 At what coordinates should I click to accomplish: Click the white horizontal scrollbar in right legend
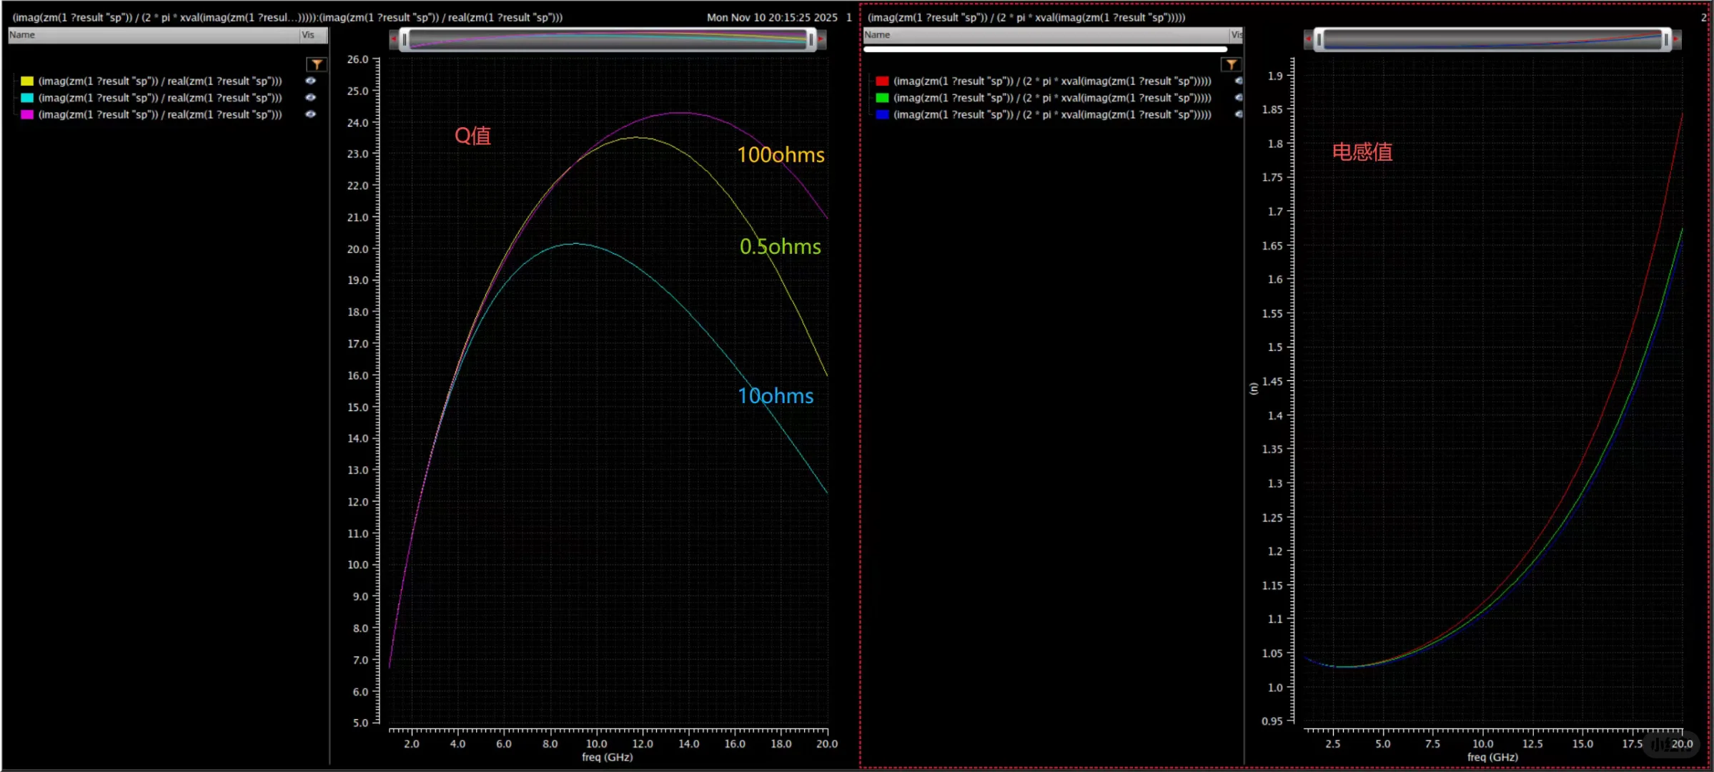pos(1044,49)
